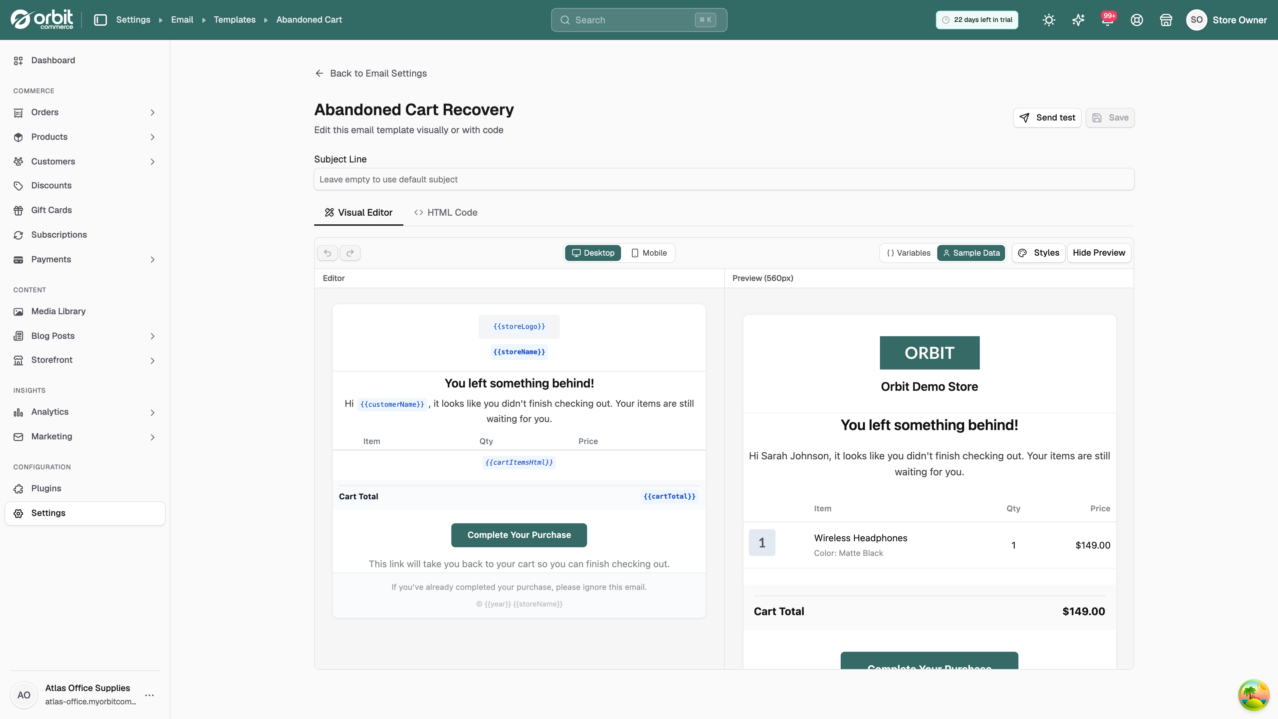Switch preview to Mobile view
Image resolution: width=1278 pixels, height=719 pixels.
(648, 253)
